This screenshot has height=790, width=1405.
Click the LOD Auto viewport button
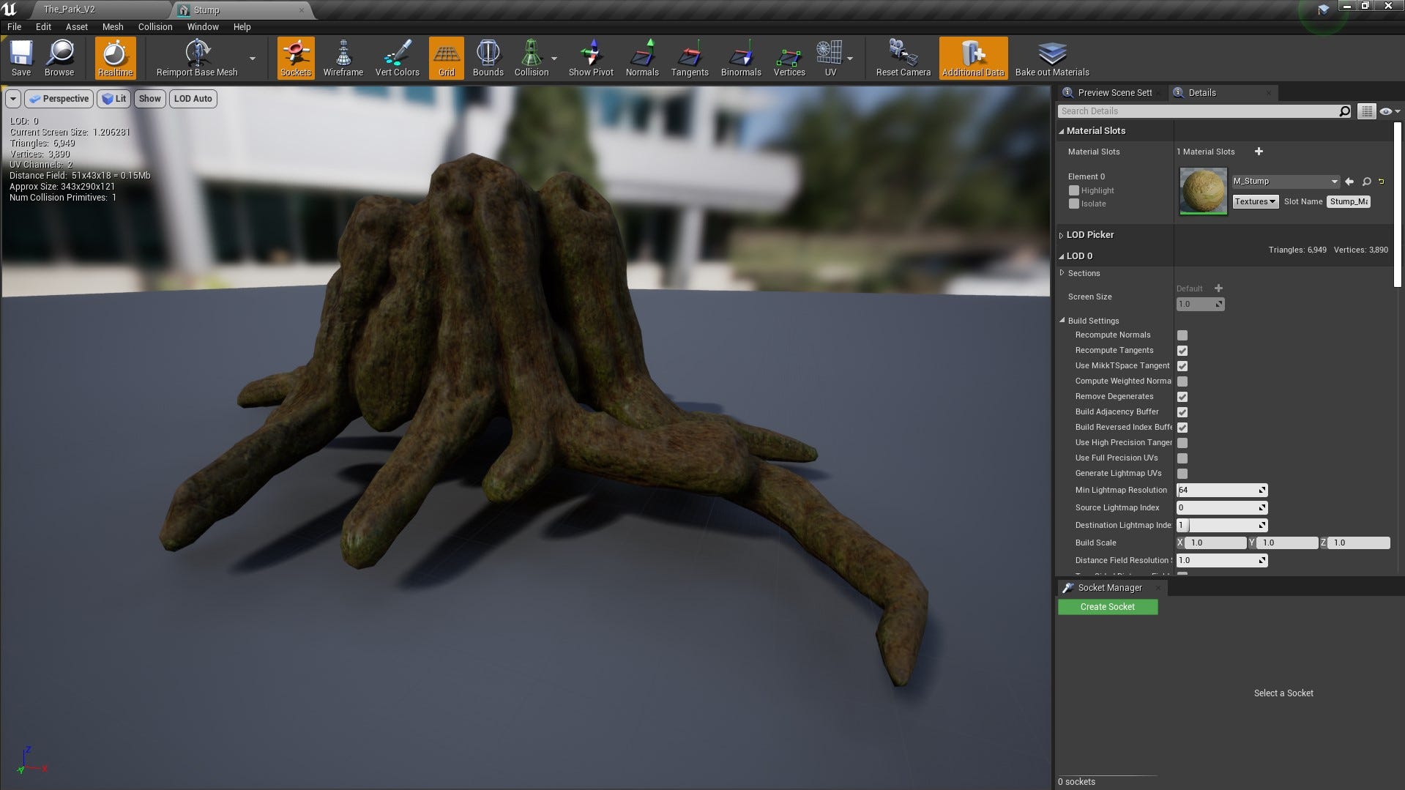pyautogui.click(x=193, y=99)
